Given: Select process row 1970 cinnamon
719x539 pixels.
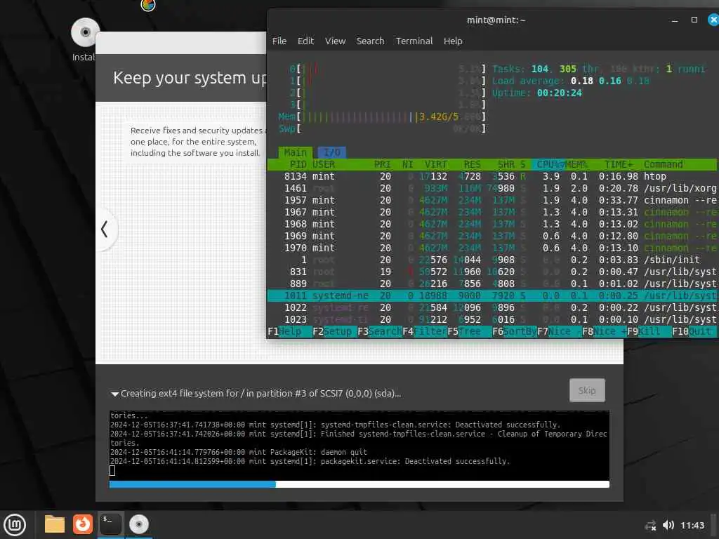Looking at the screenshot, I should coord(492,248).
